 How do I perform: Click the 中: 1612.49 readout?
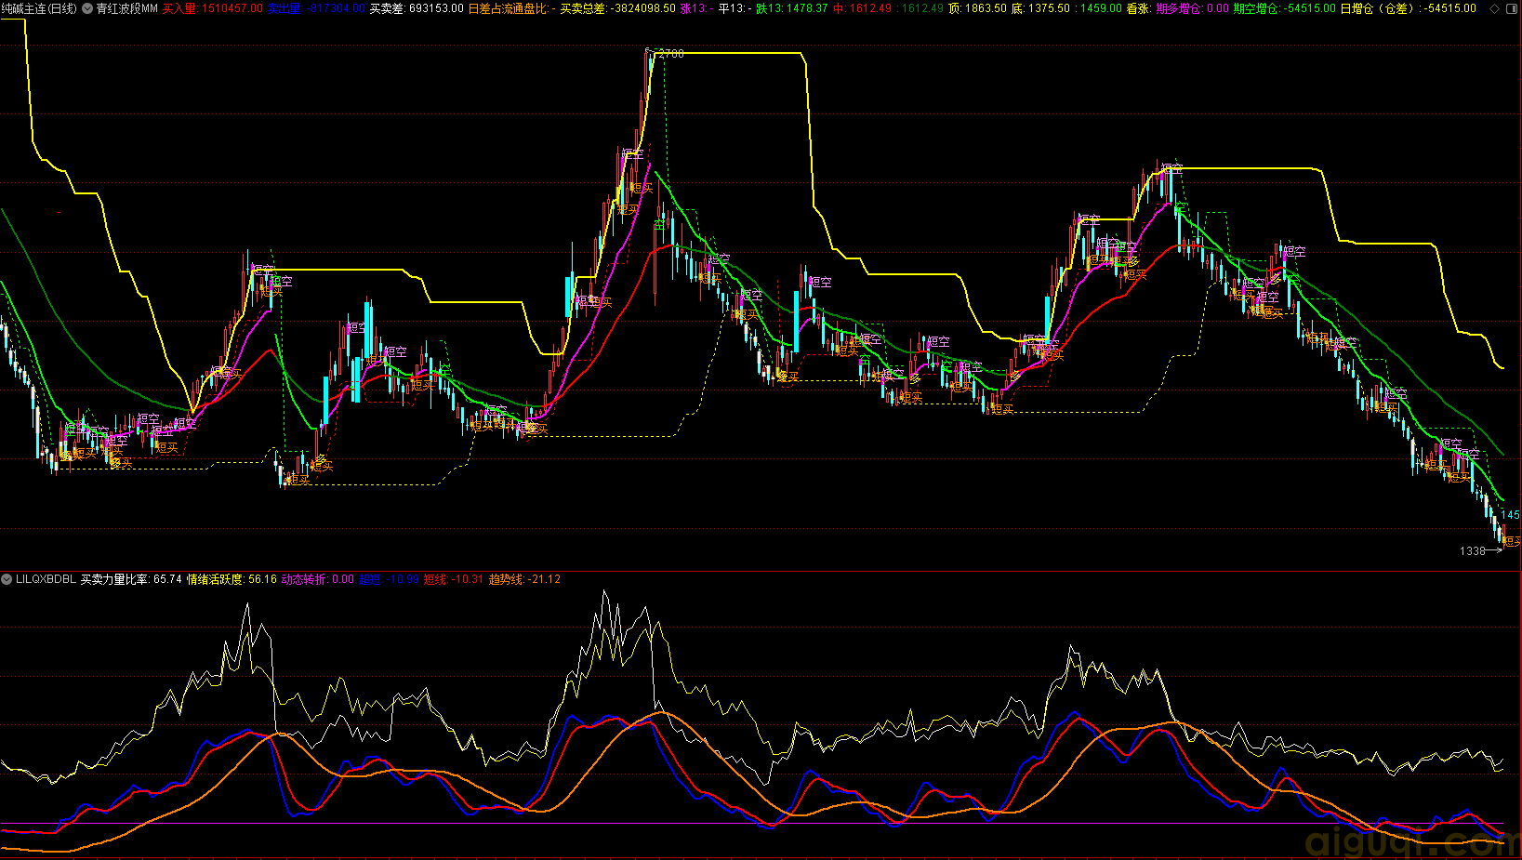(x=862, y=8)
